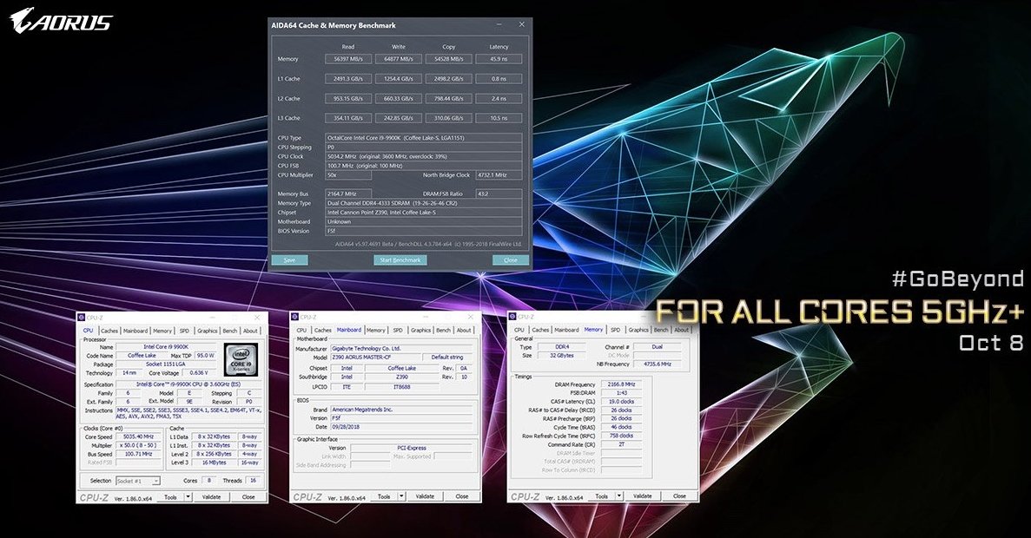Click the Command Rate 2T value
This screenshot has height=538, width=1031.
621,445
